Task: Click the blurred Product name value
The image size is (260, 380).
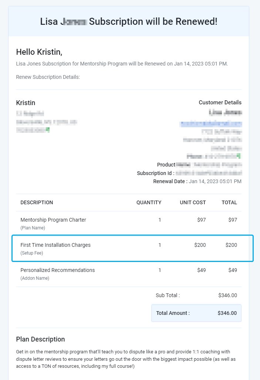Action: coord(209,165)
